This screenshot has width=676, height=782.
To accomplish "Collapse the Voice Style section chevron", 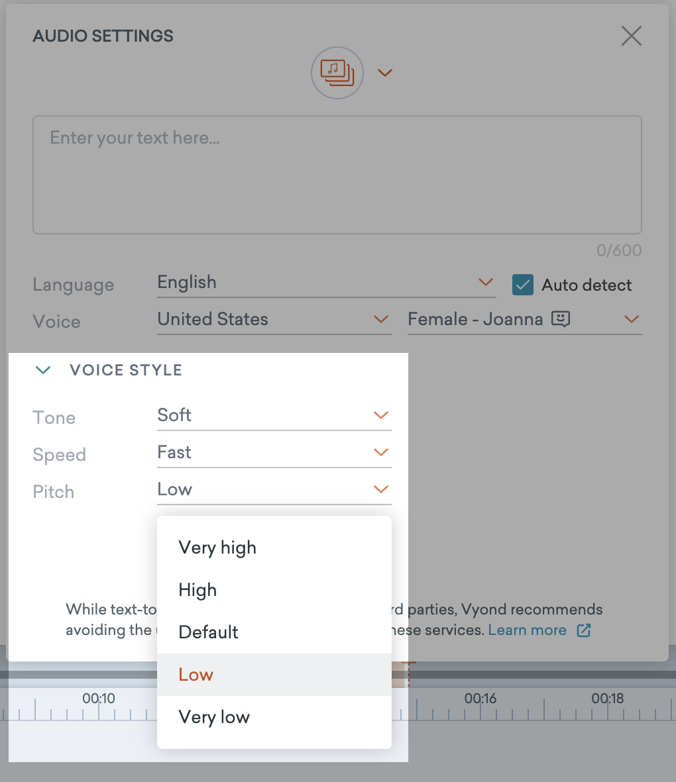I will click(43, 370).
